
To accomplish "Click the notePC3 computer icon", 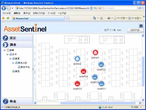I will pos(101,64).
